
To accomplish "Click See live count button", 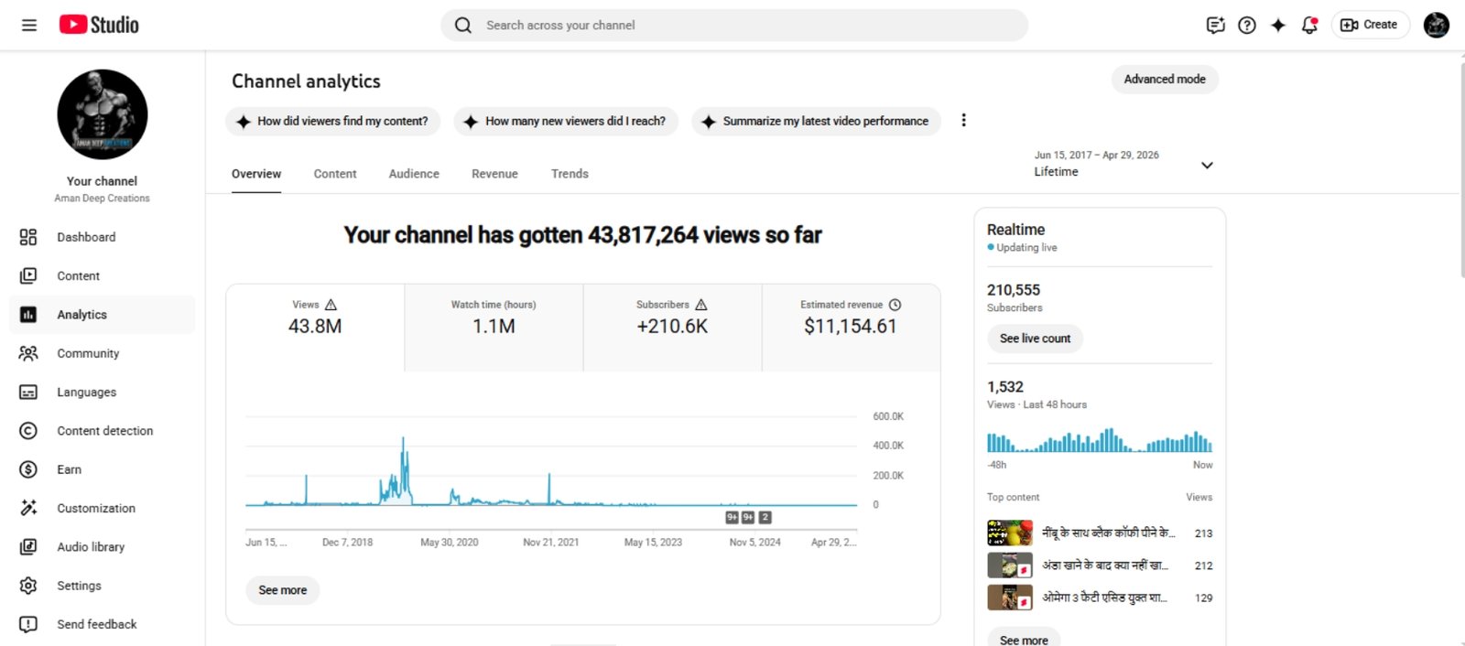I will coord(1035,339).
